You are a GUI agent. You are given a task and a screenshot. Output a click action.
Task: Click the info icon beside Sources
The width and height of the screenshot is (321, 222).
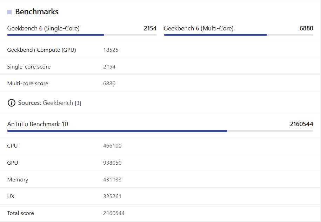(12, 103)
